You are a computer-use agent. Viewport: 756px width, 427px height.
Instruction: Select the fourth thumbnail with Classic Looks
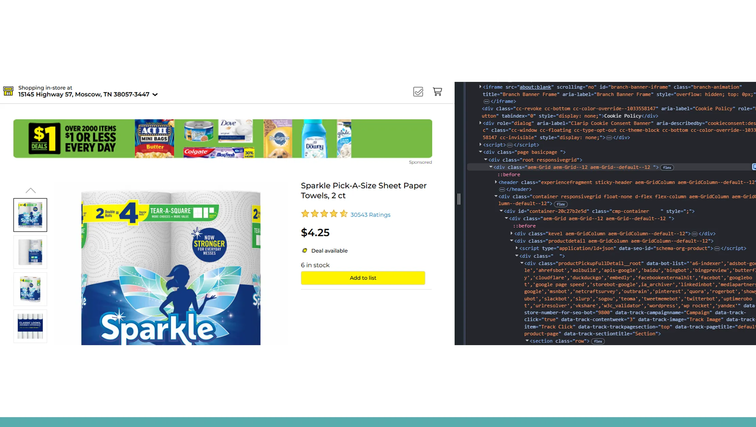(30, 326)
